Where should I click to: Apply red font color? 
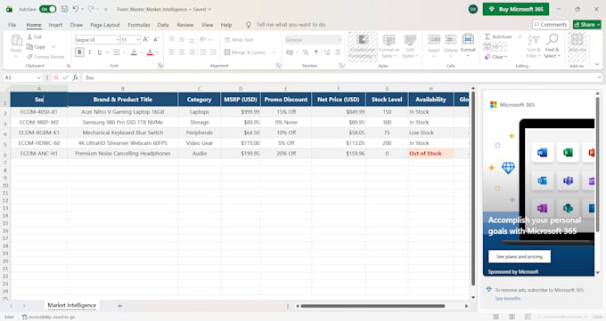click(150, 52)
